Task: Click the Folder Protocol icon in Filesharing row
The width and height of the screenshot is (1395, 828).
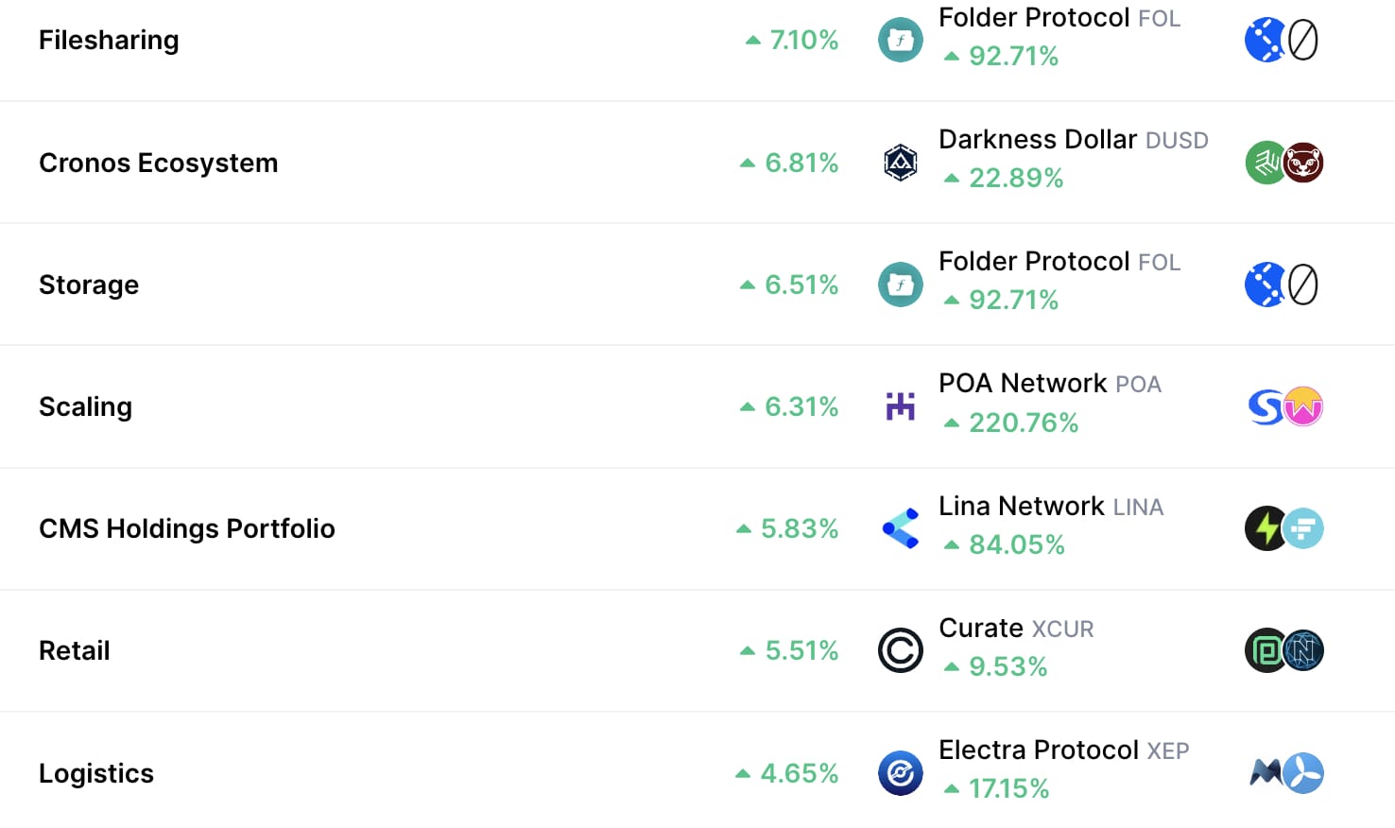Action: [x=900, y=40]
